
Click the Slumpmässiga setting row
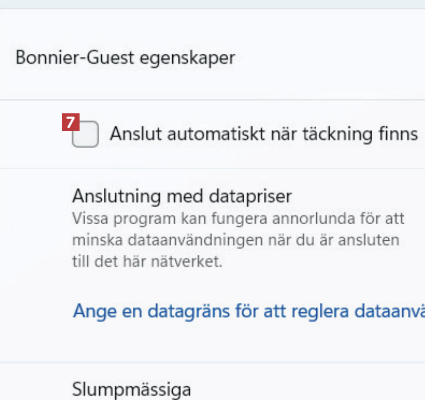click(x=131, y=389)
